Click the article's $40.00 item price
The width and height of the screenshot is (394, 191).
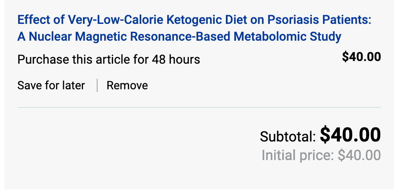(361, 57)
